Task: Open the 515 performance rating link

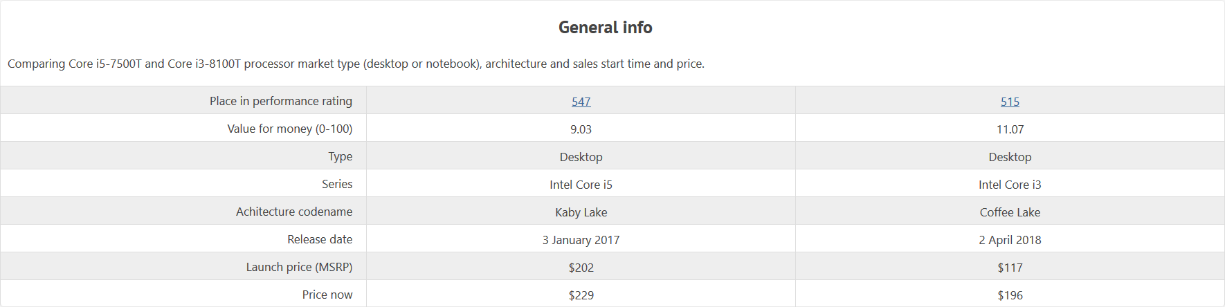Action: click(1010, 102)
